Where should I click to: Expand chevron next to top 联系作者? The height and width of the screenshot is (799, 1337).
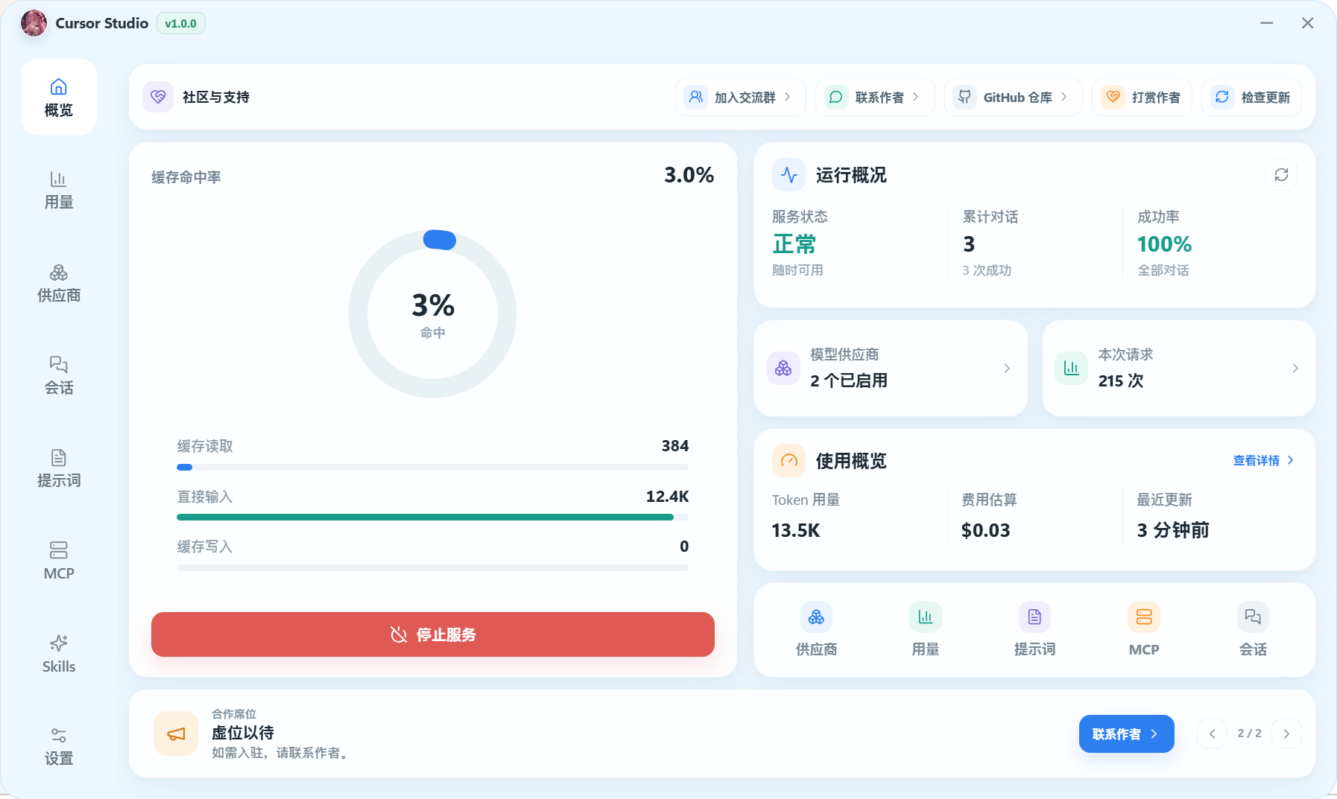tap(916, 97)
